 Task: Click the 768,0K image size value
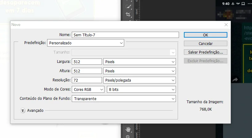tap(205, 109)
